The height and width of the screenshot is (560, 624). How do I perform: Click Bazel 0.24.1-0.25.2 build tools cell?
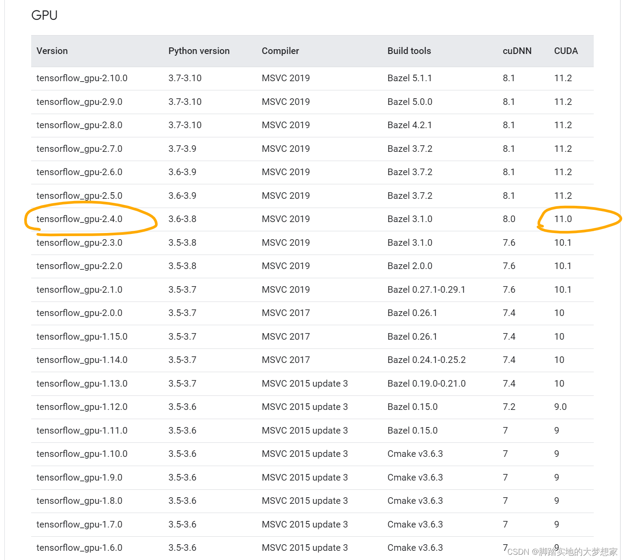tap(427, 360)
